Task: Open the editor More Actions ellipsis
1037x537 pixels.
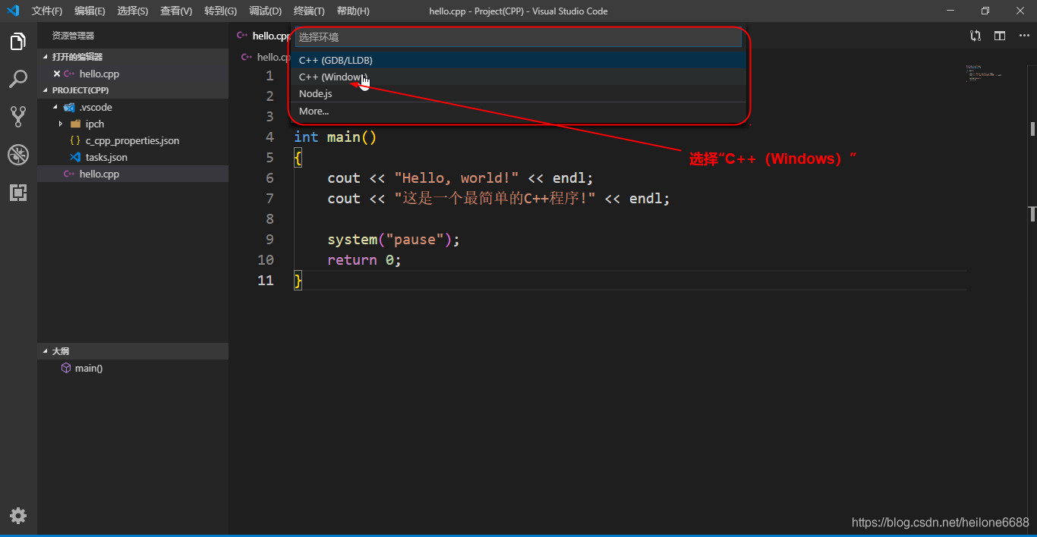Action: pyautogui.click(x=1023, y=36)
